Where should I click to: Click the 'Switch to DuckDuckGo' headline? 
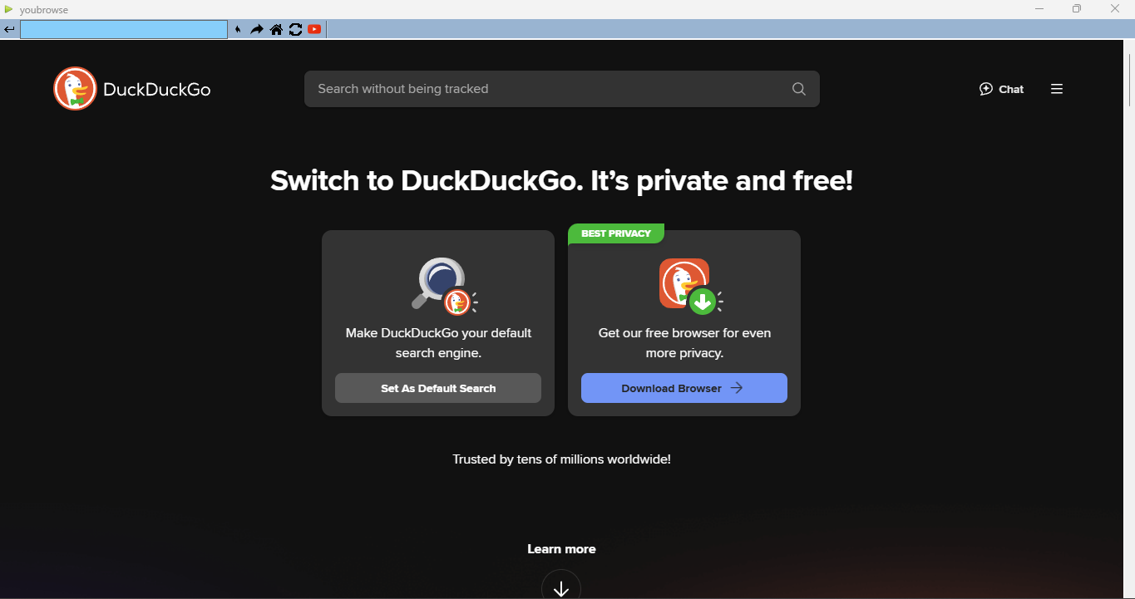coord(561,180)
